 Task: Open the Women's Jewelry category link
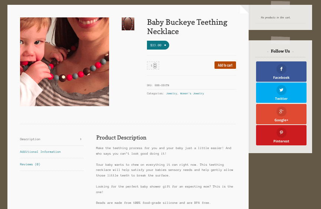pyautogui.click(x=192, y=94)
